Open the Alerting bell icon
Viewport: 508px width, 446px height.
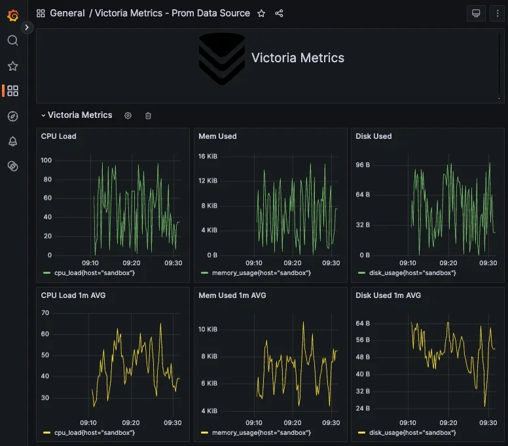point(12,141)
